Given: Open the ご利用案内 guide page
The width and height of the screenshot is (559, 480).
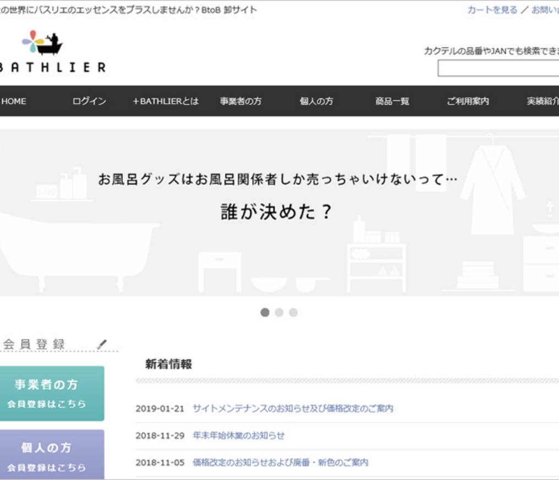Looking at the screenshot, I should coord(468,101).
